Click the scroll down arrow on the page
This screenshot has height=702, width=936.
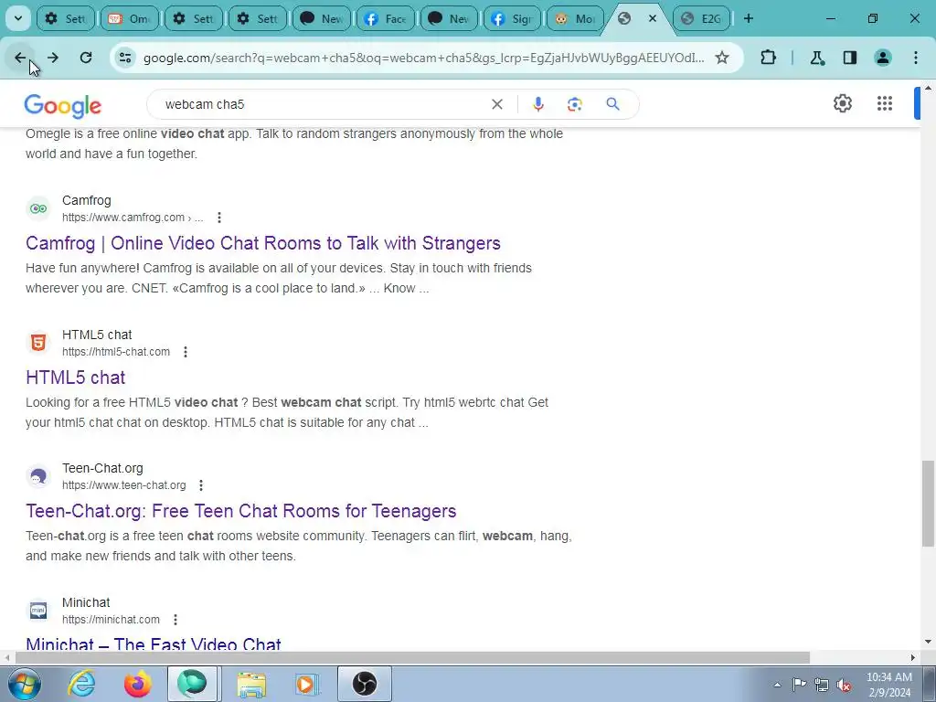928,642
